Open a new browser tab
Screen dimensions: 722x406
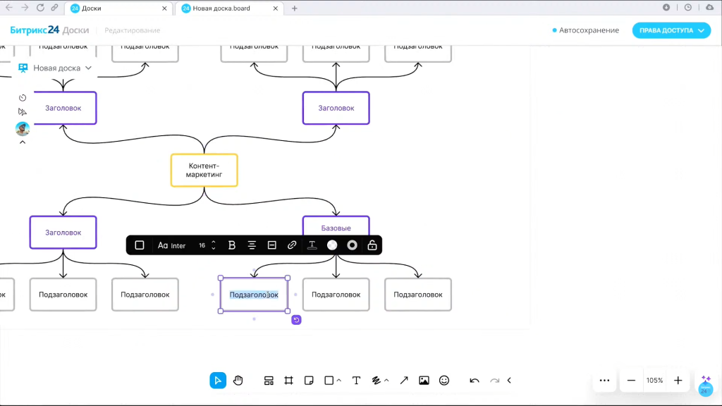(294, 8)
